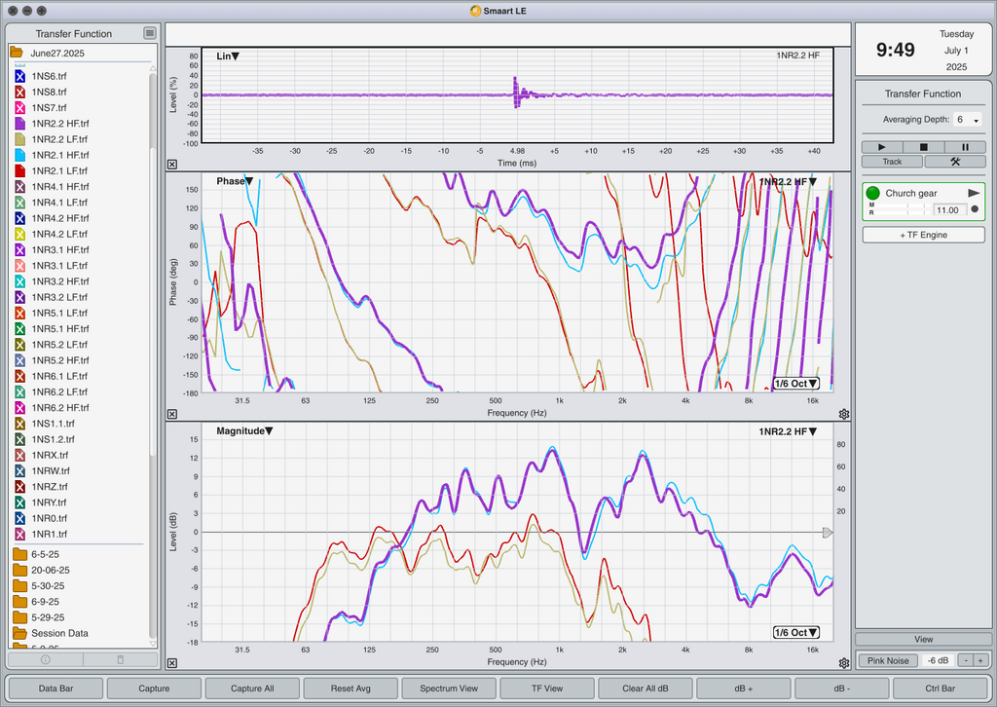Close the impulse response pane
The height and width of the screenshot is (707, 997).
pyautogui.click(x=172, y=164)
